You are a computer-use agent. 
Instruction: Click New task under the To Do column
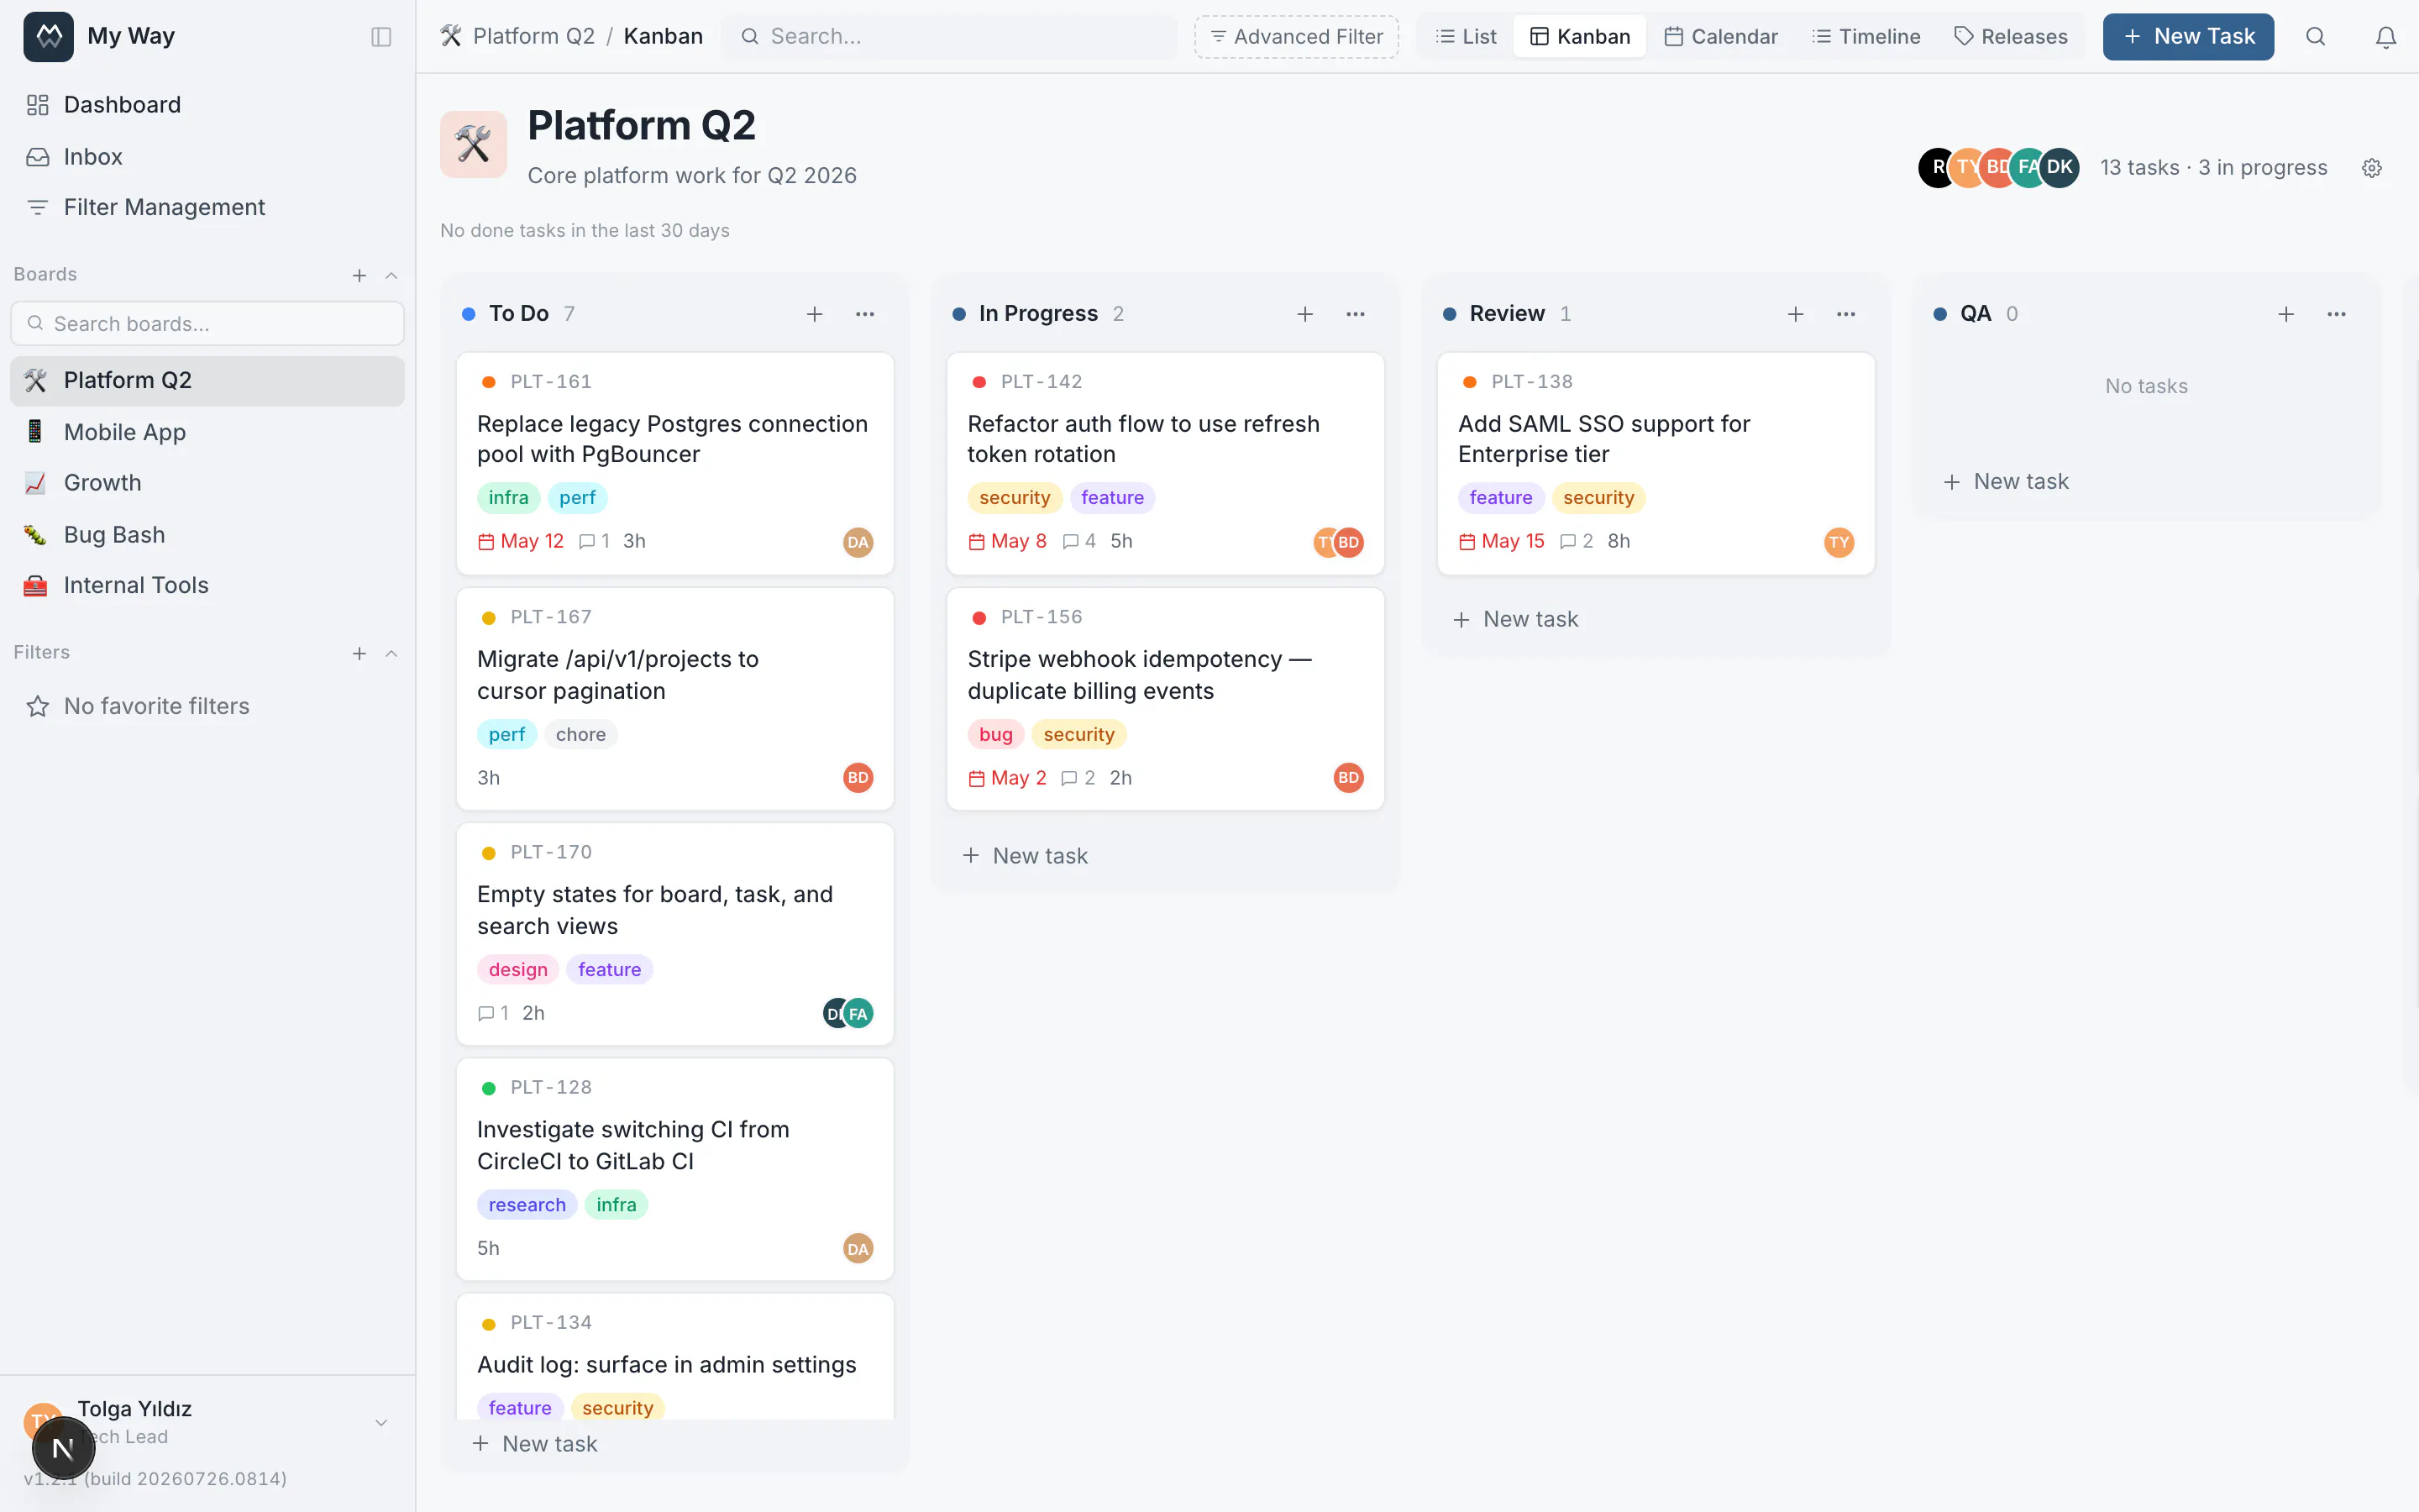[535, 1444]
